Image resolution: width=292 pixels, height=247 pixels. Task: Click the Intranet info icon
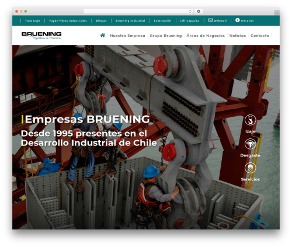click(238, 20)
